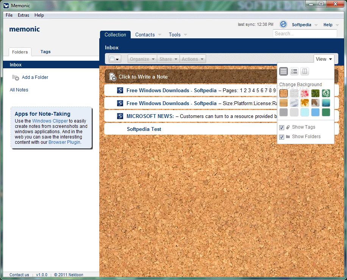Expand the Tools menu arrow
The height and width of the screenshot is (280, 347).
(185, 35)
